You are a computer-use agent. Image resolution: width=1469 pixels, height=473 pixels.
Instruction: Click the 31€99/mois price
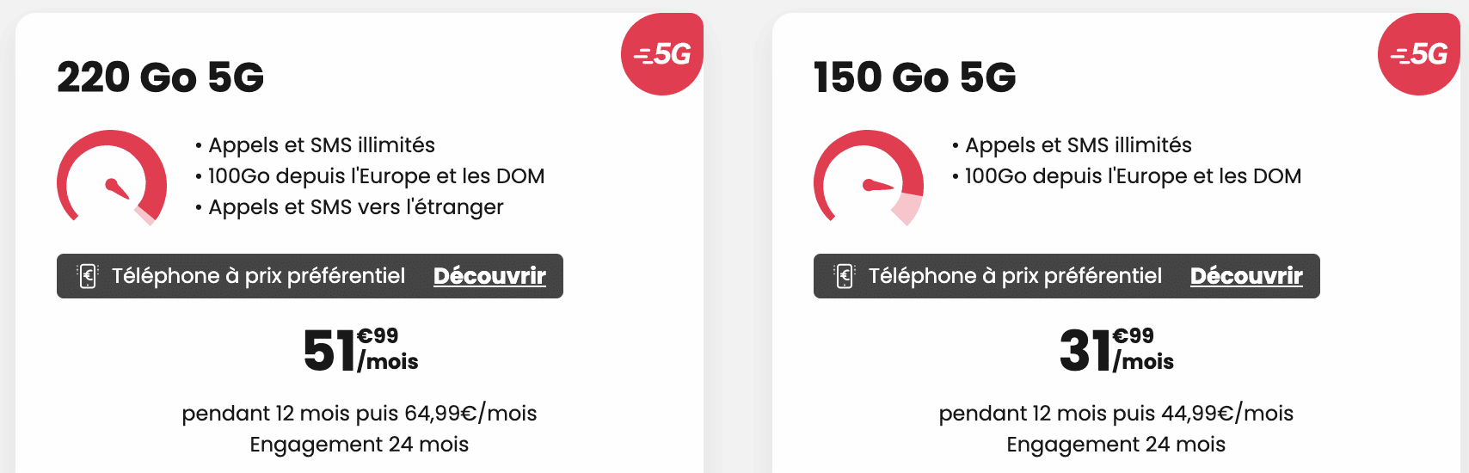[x=1116, y=350]
